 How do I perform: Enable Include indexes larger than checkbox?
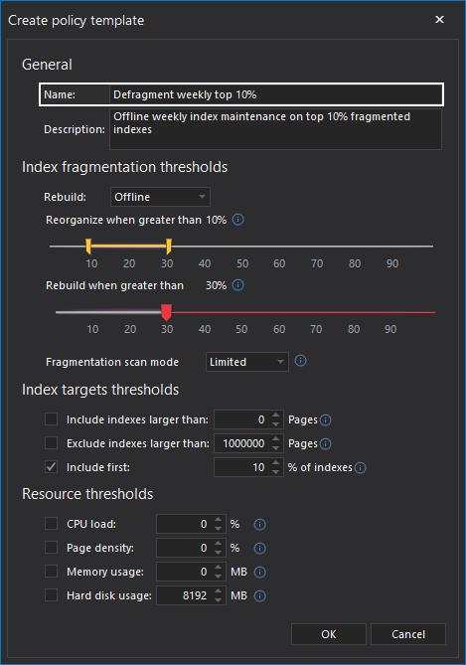click(x=52, y=419)
